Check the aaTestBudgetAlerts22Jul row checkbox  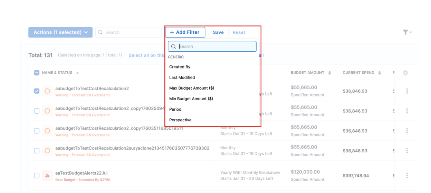click(37, 176)
